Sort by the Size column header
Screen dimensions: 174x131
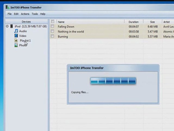[153, 22]
